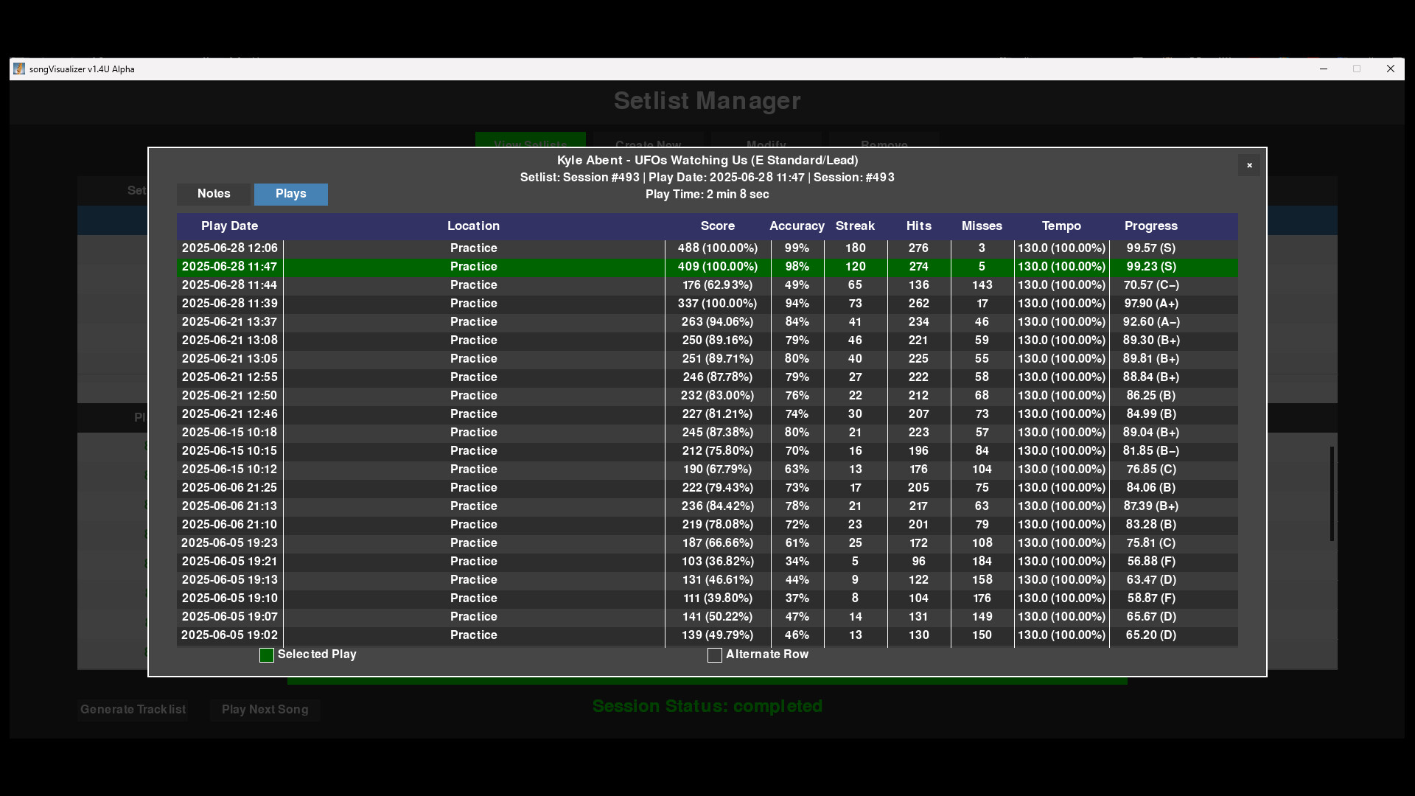Click the songVisualizer app icon in the title bar
Image resolution: width=1415 pixels, height=796 pixels.
[18, 69]
